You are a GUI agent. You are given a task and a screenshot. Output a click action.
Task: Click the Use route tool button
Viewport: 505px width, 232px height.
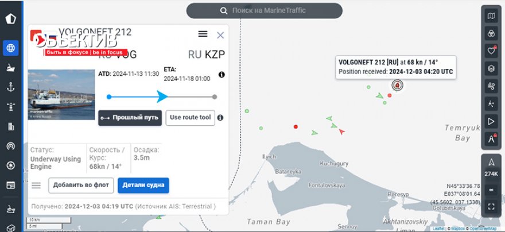click(x=190, y=118)
